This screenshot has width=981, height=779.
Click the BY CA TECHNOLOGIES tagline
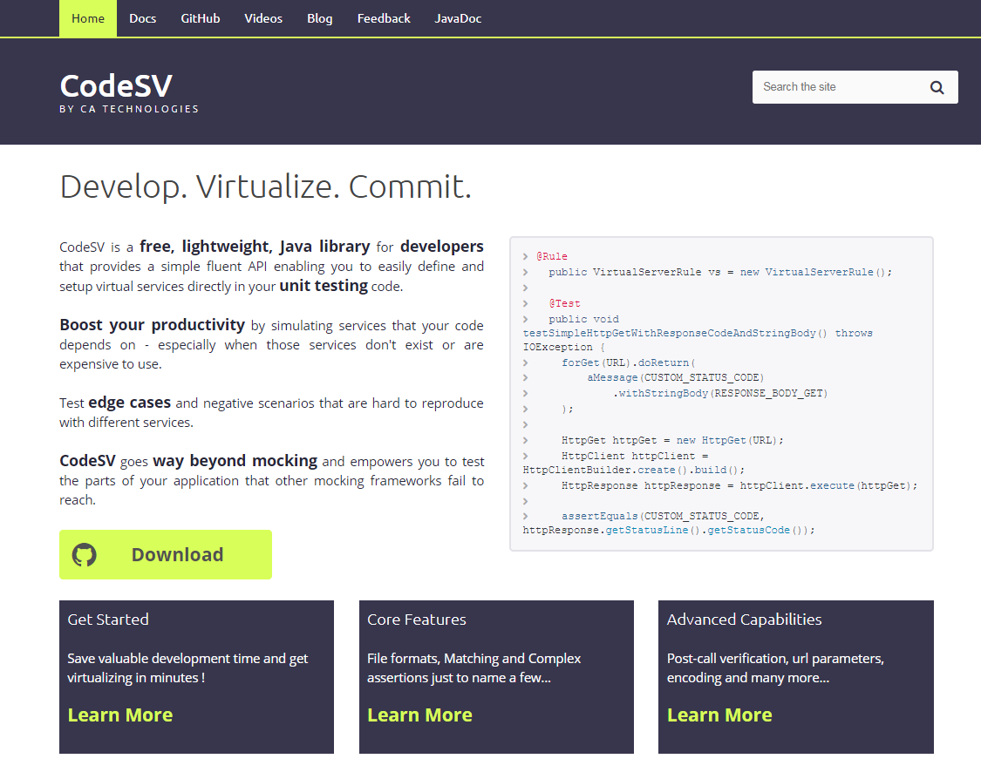coord(129,109)
